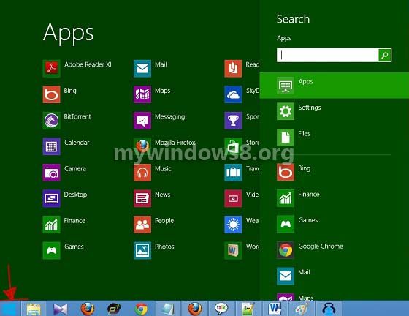Select the Apps search category
This screenshot has height=316, width=409.
335,86
